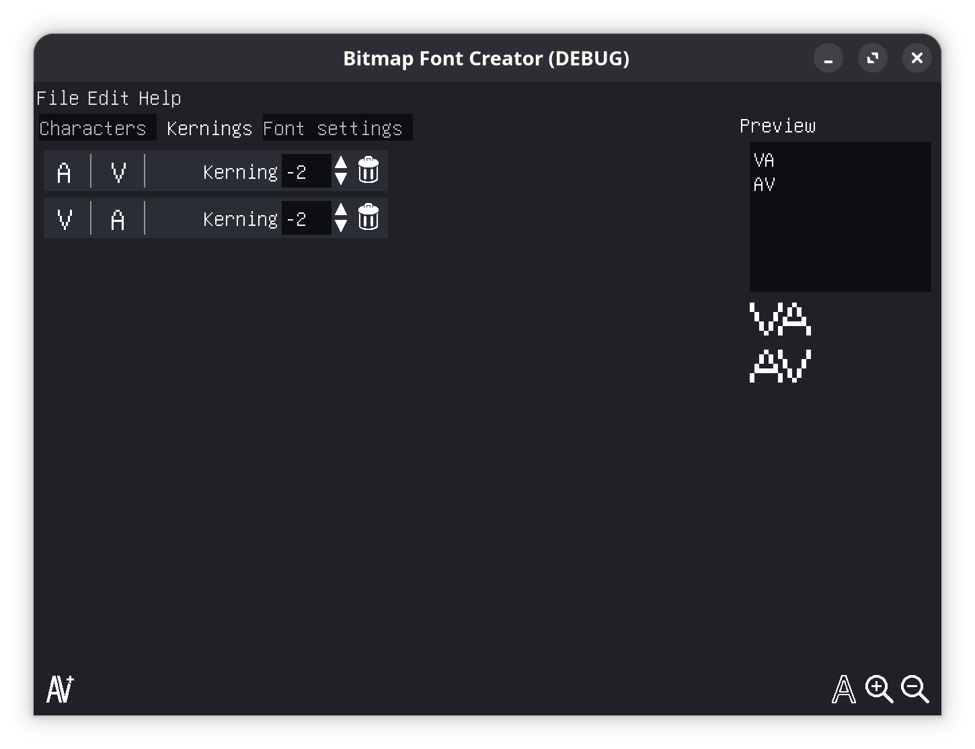The width and height of the screenshot is (975, 749).
Task: Click the Preview label
Action: pyautogui.click(x=778, y=126)
